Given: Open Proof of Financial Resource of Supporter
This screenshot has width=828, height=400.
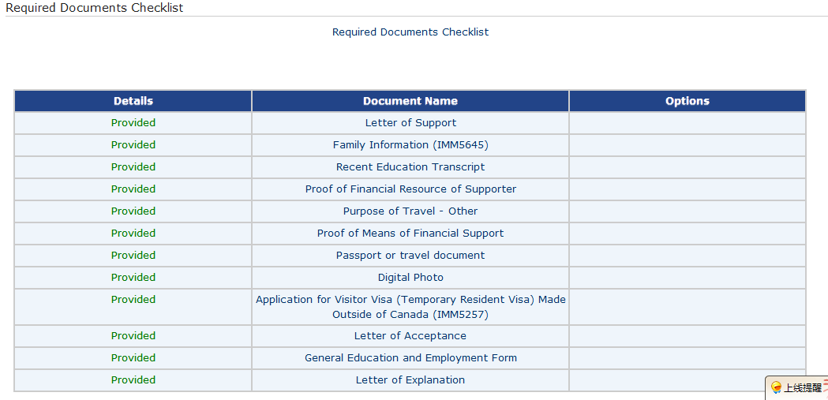Looking at the screenshot, I should (410, 189).
